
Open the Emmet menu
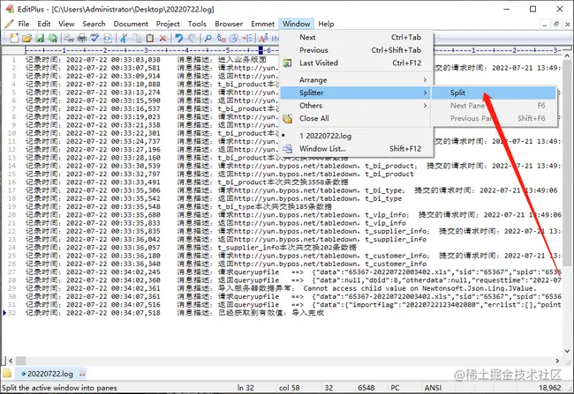click(263, 24)
